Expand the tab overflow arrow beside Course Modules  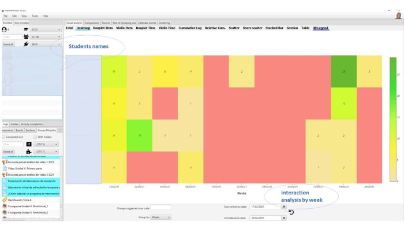[60, 130]
